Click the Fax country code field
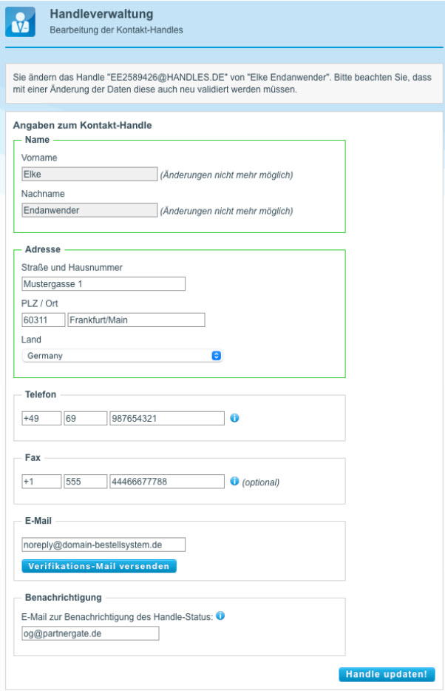Image resolution: width=445 pixels, height=691 pixels. [41, 482]
